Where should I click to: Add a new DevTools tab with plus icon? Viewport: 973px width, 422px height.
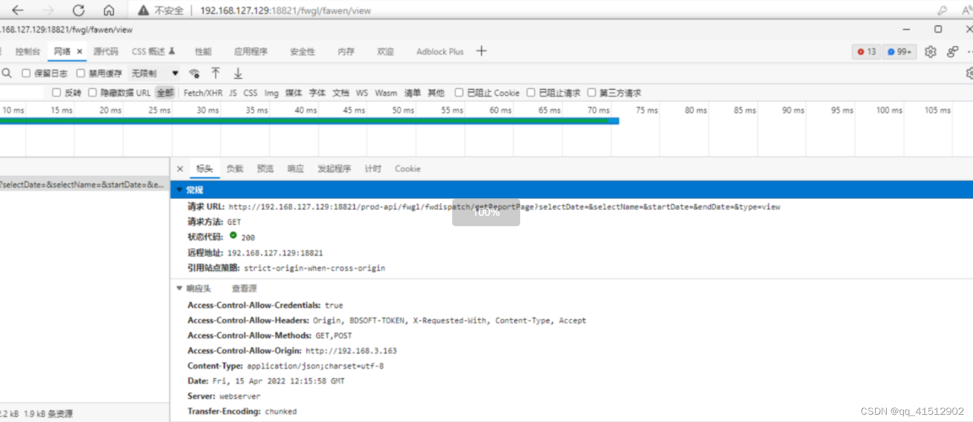coord(481,51)
